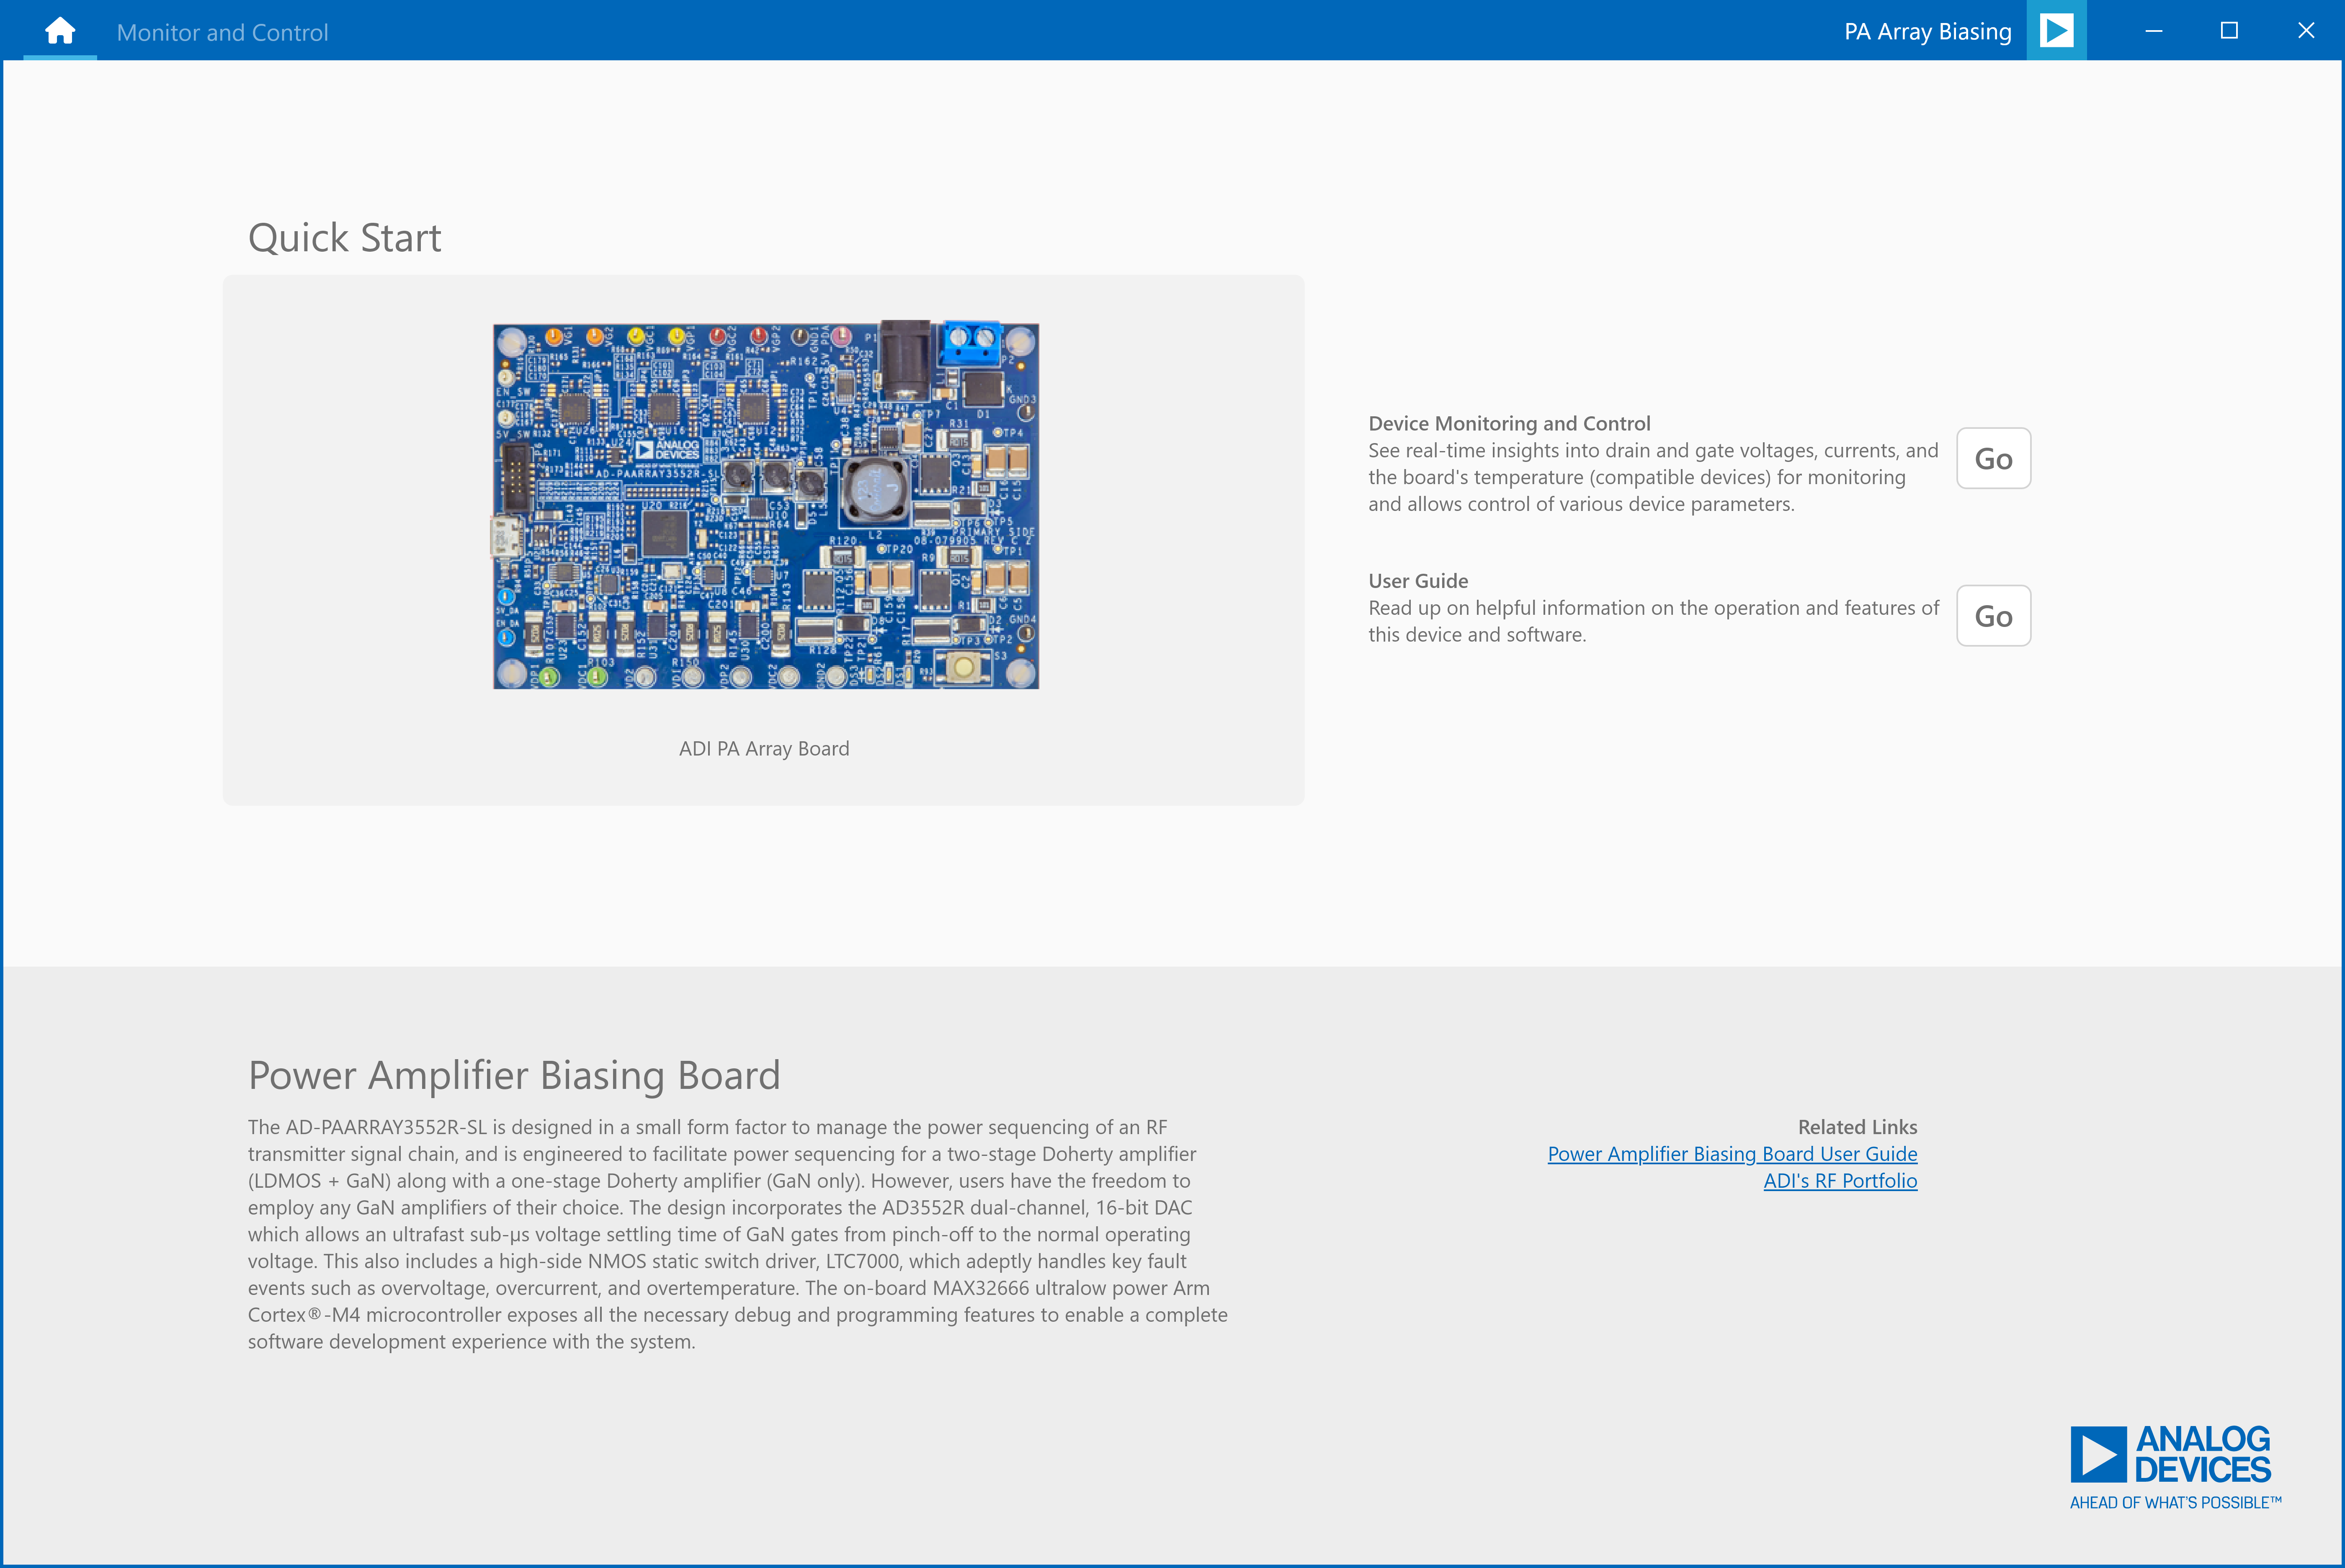This screenshot has height=1568, width=2345.
Task: Open the Monitor and Control tab
Action: 222,31
